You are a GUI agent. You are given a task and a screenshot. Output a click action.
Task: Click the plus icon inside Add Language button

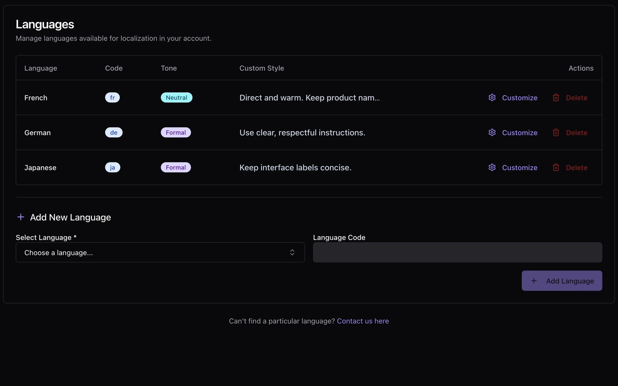534,281
